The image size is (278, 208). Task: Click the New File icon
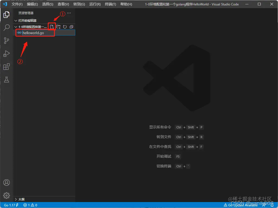point(52,27)
